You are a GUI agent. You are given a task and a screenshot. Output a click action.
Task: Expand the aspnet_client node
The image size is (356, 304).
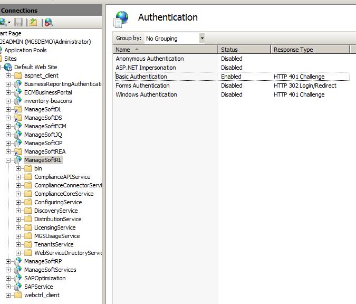click(8, 75)
